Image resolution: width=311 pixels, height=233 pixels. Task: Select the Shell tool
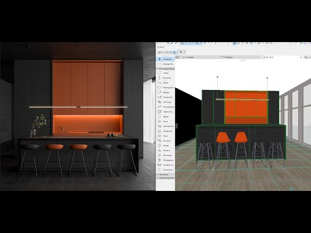[165, 97]
